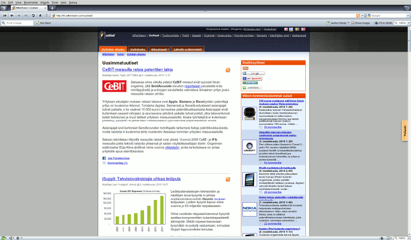Open the address bar history dropdown
Image resolution: width=411 pixels, height=240 pixels.
pyautogui.click(x=362, y=15)
